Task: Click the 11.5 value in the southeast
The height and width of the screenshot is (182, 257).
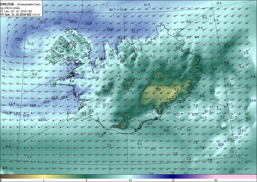Action: point(221,145)
